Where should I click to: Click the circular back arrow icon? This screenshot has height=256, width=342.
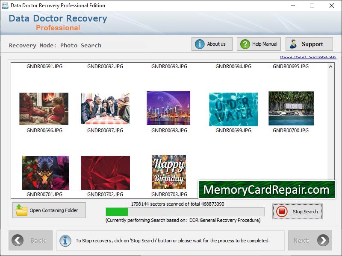18,240
